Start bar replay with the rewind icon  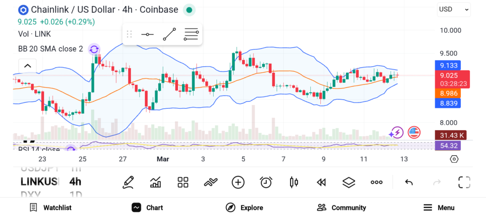321,182
